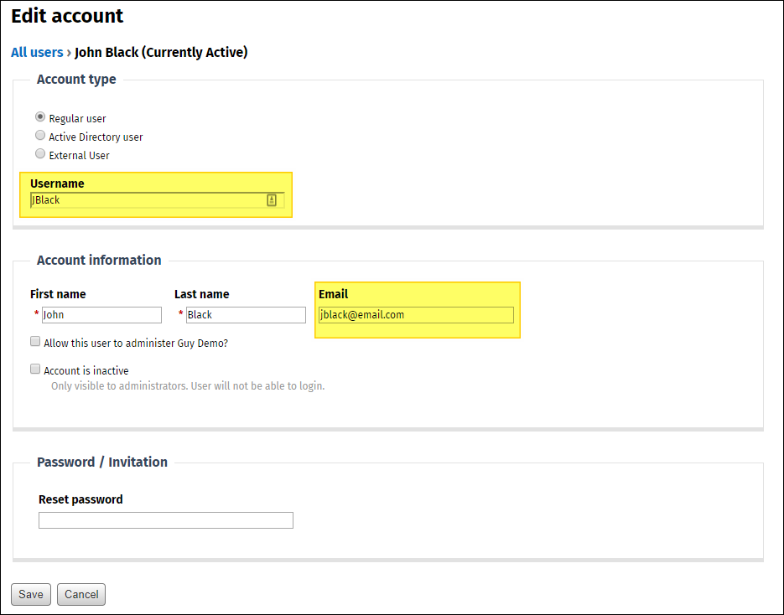Choose the Active Directory user option

click(40, 136)
